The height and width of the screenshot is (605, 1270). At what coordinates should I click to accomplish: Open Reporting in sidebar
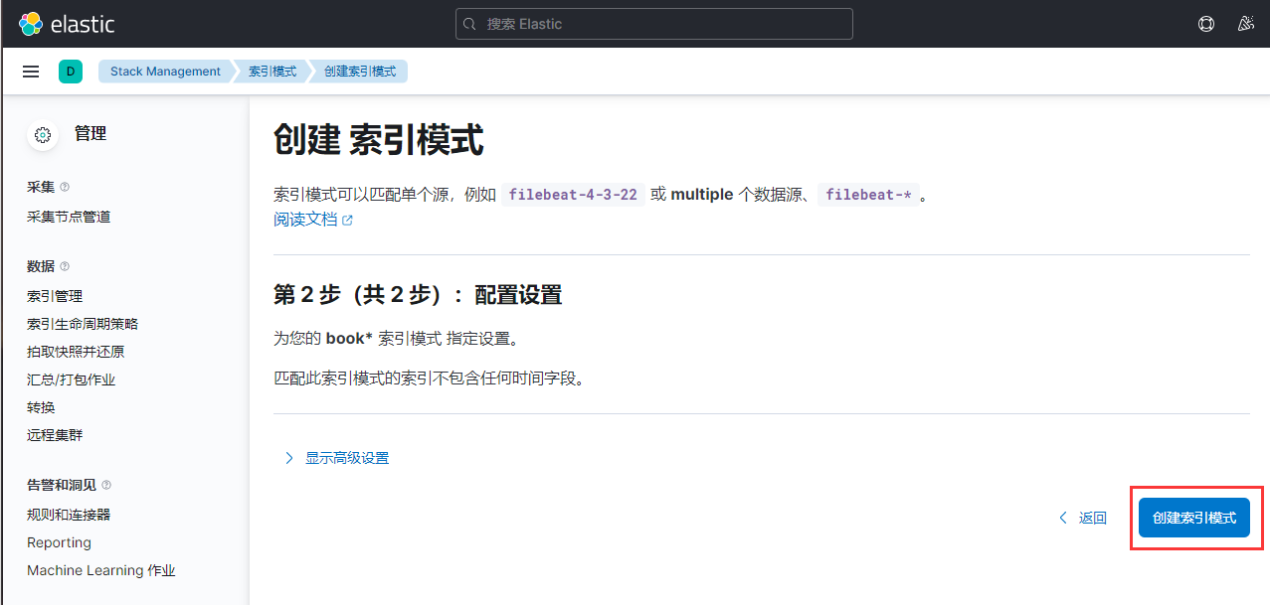(x=59, y=542)
